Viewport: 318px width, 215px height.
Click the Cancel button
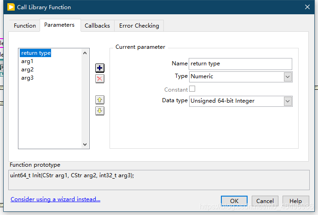click(x=265, y=201)
